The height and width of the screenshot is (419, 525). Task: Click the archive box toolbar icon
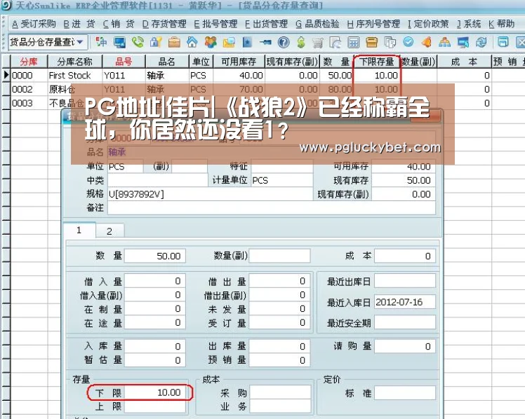[x=372, y=42]
